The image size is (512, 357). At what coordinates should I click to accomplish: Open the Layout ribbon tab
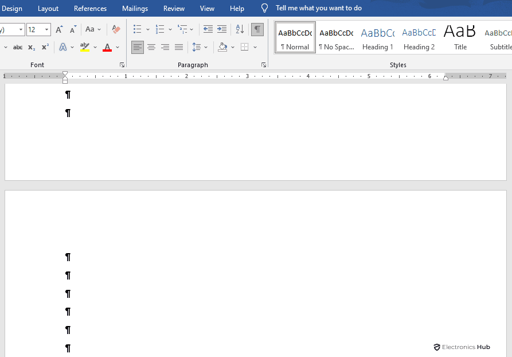(x=48, y=9)
